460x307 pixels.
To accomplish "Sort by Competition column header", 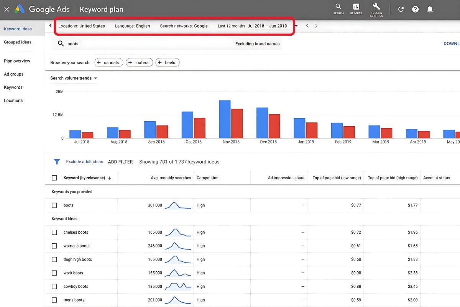I will pos(207,178).
